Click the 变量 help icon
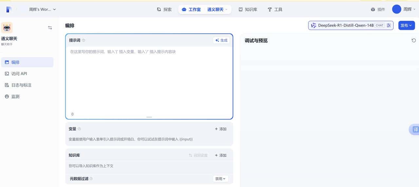 pyautogui.click(x=79, y=129)
